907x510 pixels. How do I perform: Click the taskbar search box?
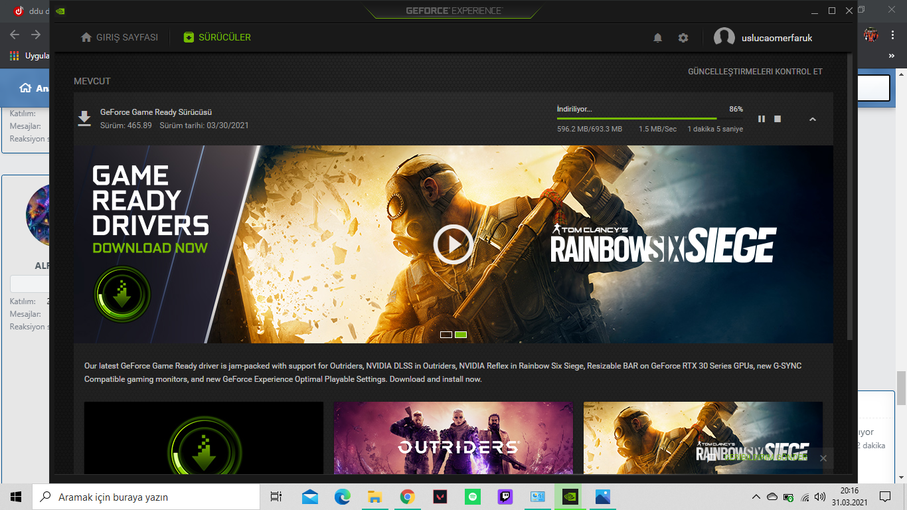(146, 497)
